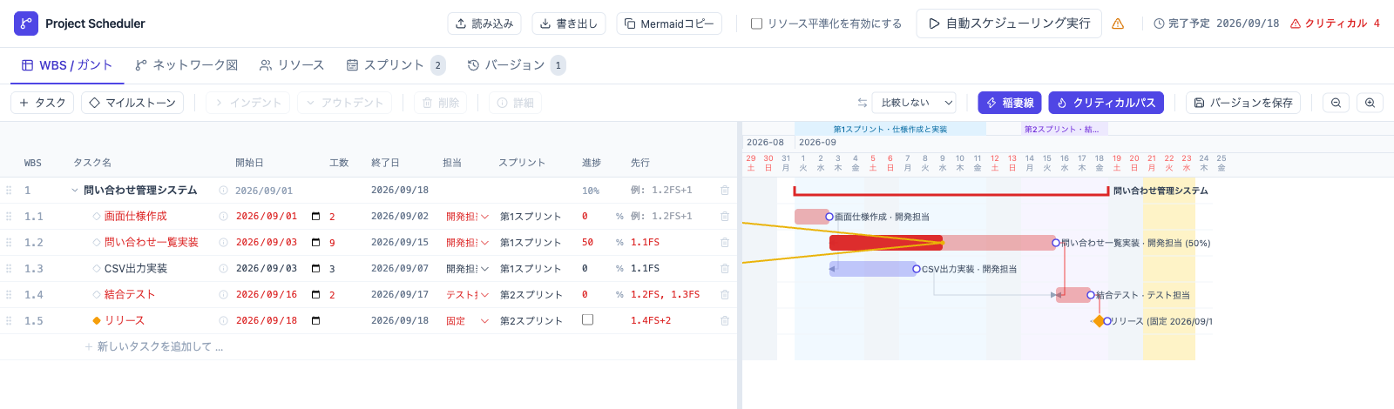Grab the drag handle of row 1.5

9,321
